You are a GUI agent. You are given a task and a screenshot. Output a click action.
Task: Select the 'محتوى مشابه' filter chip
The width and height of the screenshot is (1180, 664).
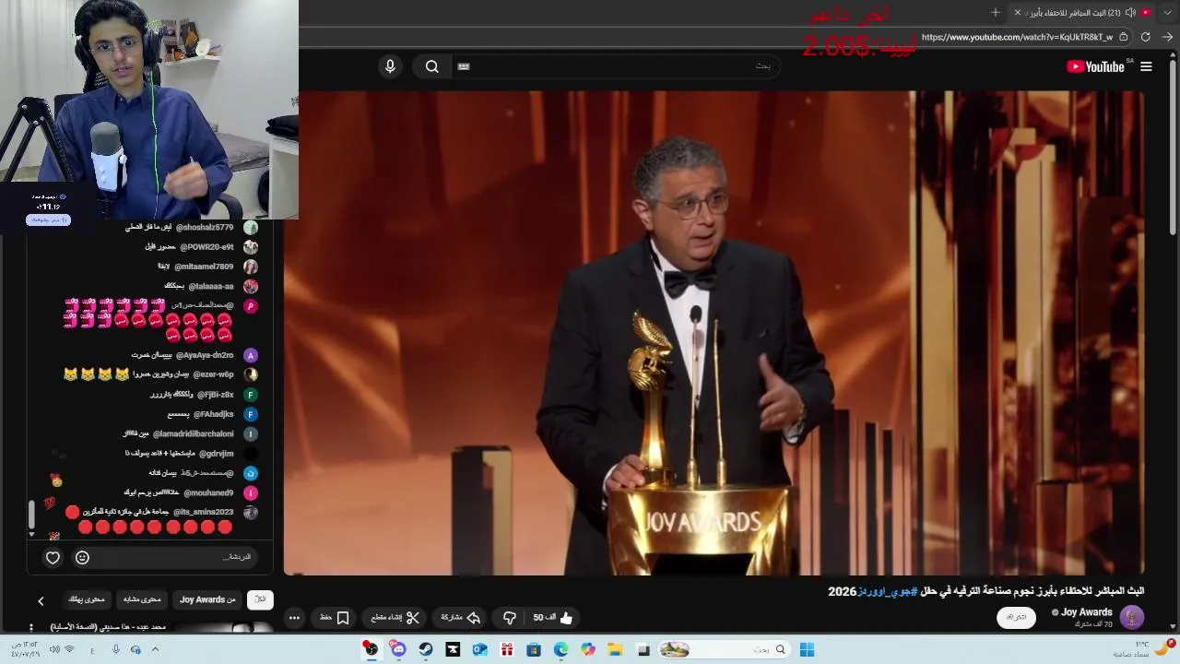pyautogui.click(x=142, y=599)
